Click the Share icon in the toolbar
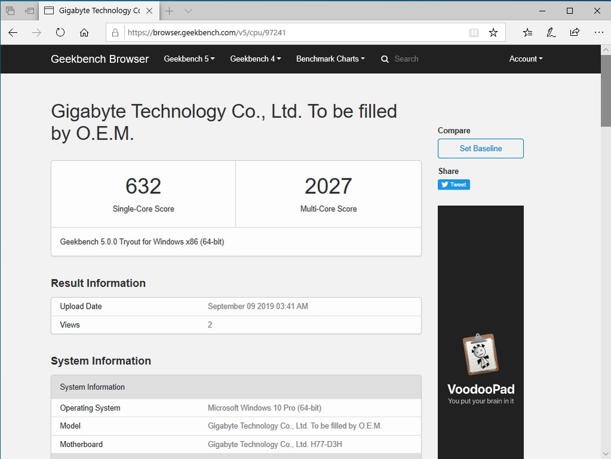Screen dimensions: 611x459 (x=575, y=33)
